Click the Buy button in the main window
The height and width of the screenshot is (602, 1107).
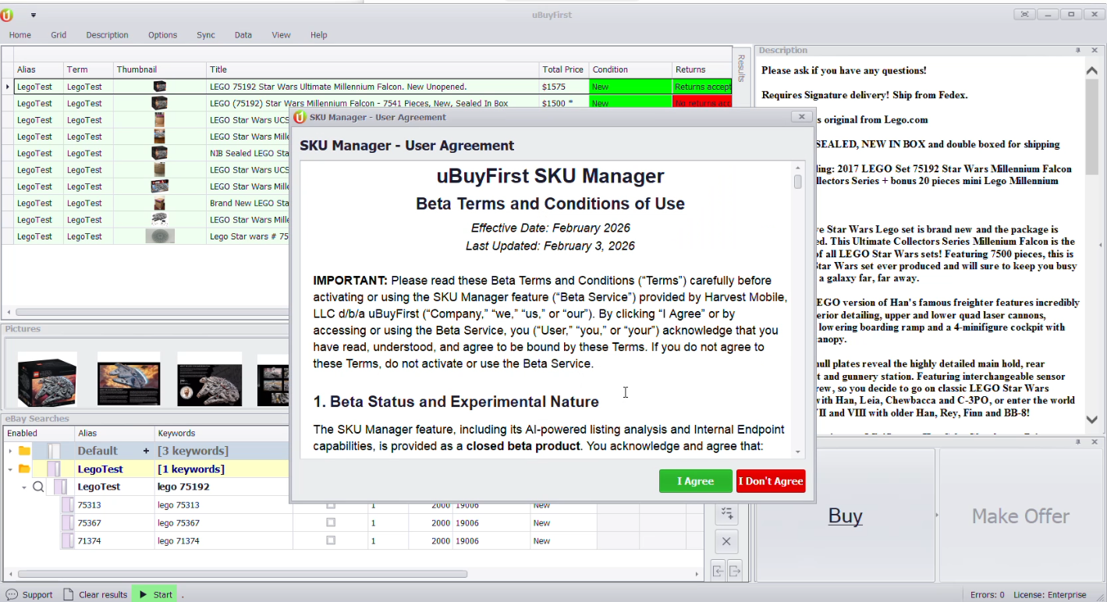[x=845, y=515]
